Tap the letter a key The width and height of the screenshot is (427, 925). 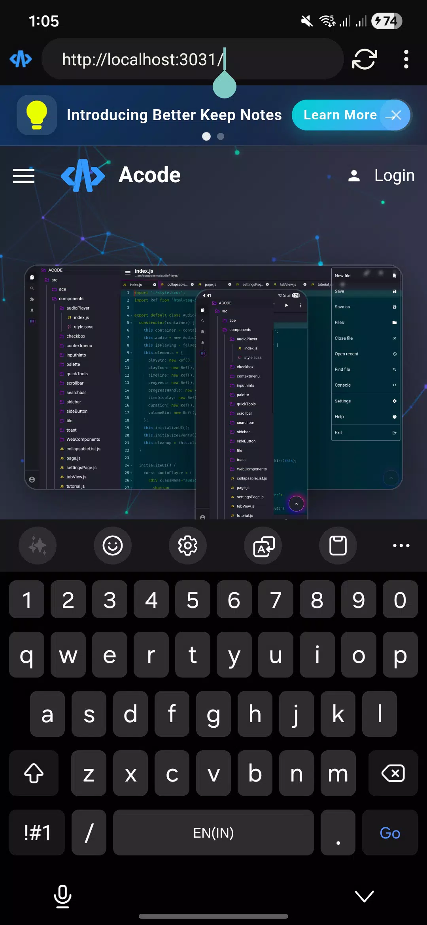click(47, 714)
